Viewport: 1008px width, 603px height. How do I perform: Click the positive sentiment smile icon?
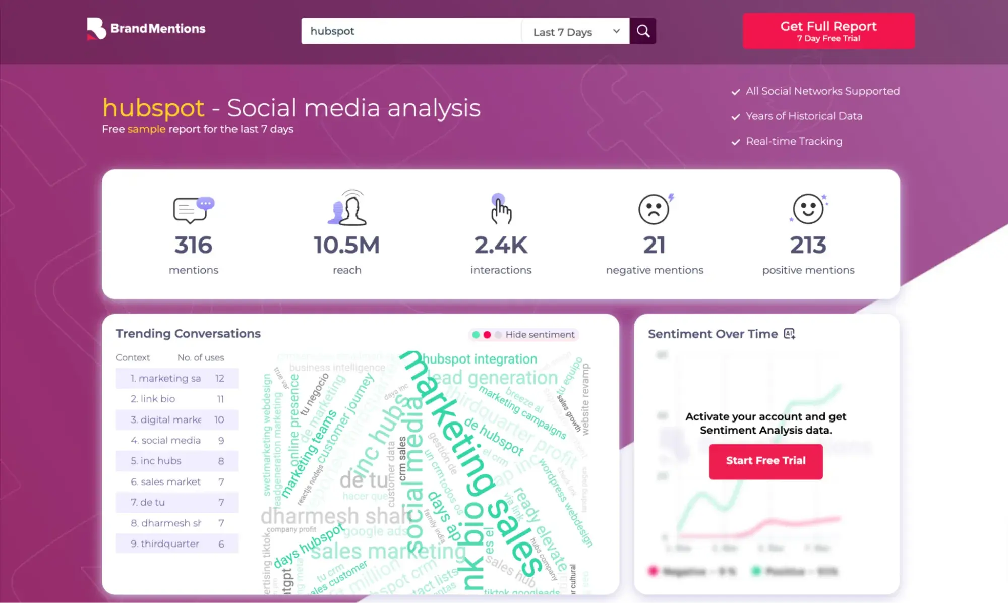(x=808, y=208)
